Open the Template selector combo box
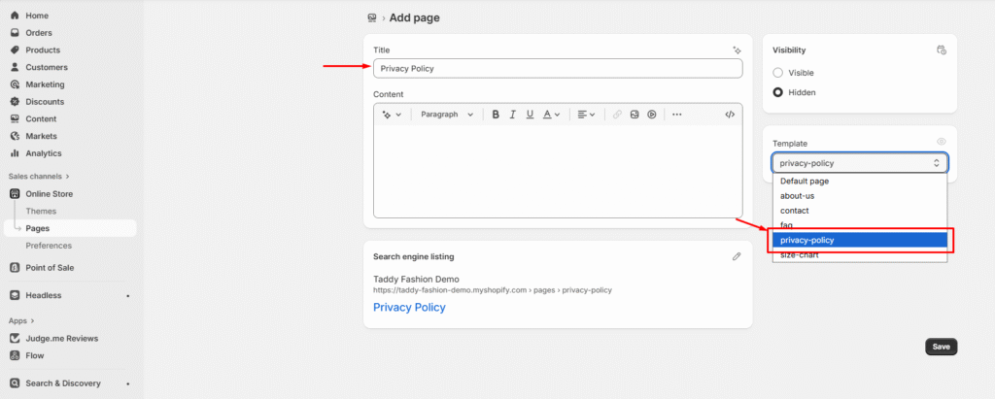 click(860, 163)
